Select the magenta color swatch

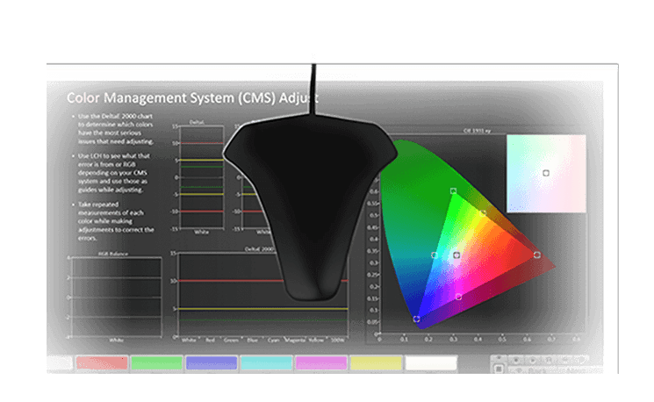coord(320,363)
